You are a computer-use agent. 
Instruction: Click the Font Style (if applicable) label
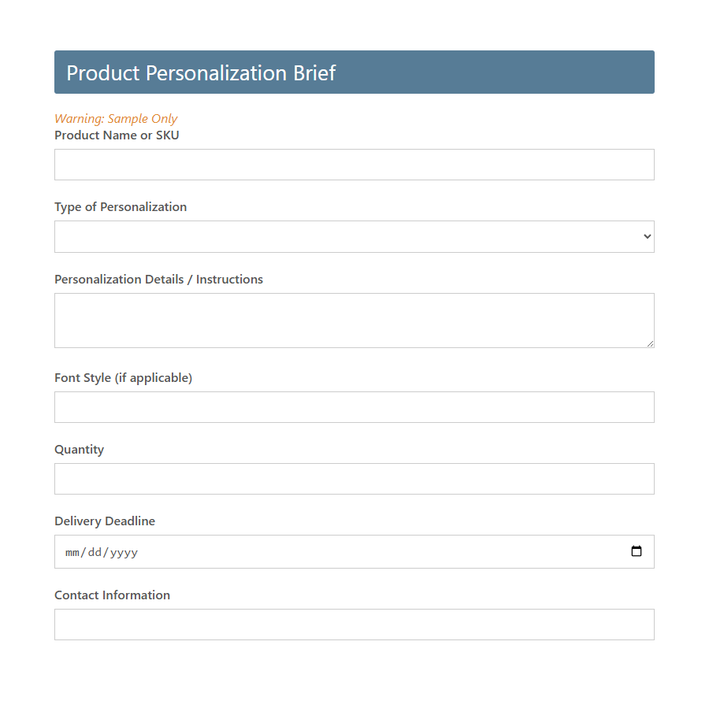coord(123,377)
